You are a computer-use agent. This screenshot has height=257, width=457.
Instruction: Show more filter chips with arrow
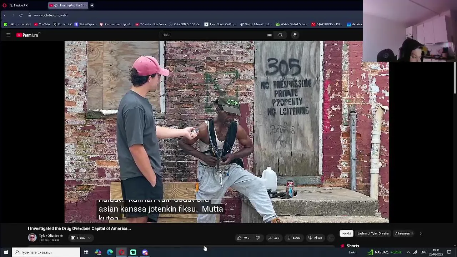[x=421, y=233]
